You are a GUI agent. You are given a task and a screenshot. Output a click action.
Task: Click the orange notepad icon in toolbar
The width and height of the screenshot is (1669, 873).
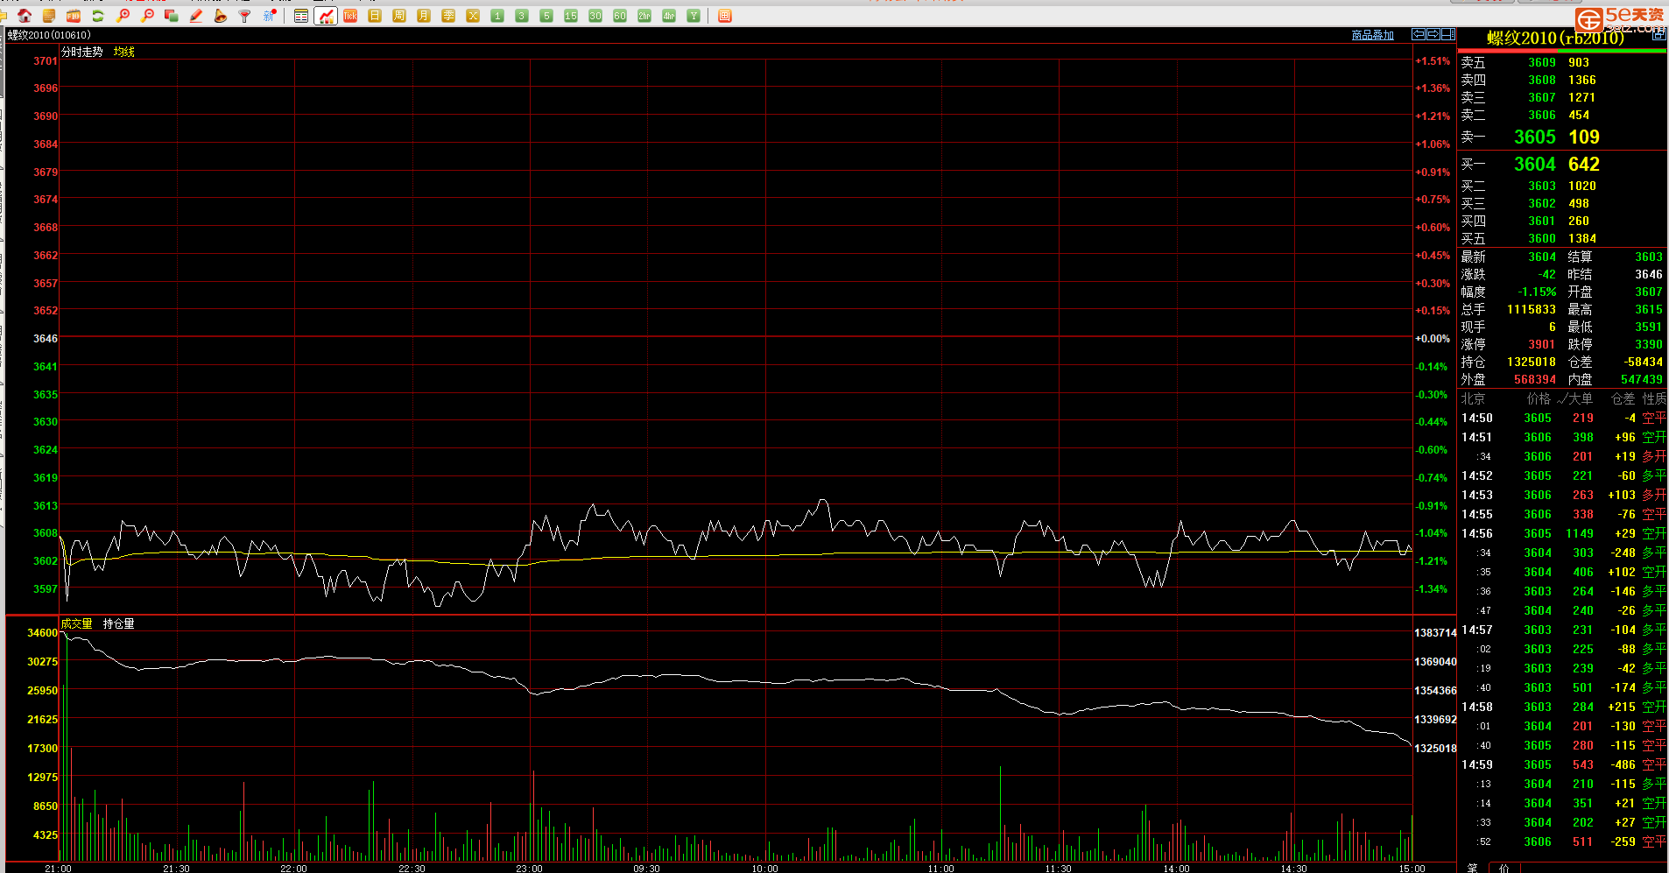[49, 16]
